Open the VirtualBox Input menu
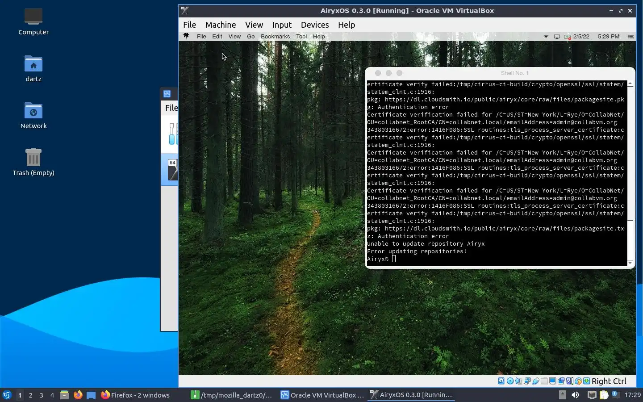This screenshot has width=643, height=402. tap(282, 25)
